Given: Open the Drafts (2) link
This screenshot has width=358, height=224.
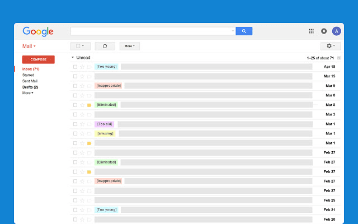Looking at the screenshot, I should [30, 87].
